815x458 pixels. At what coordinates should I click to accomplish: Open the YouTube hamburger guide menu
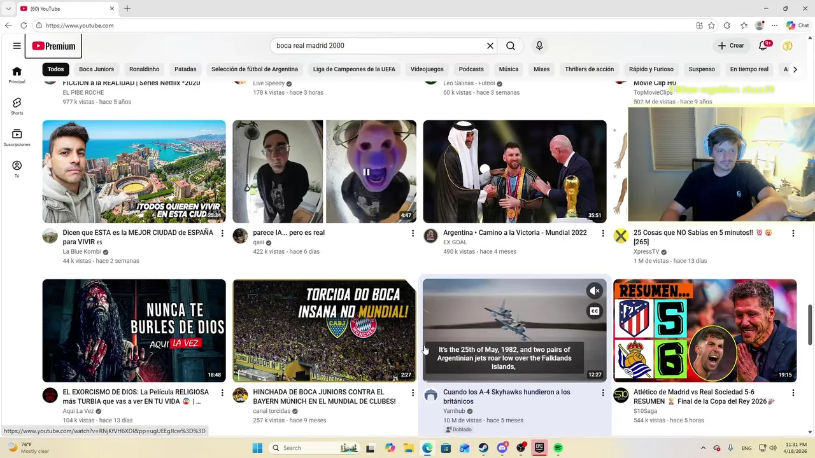[17, 46]
